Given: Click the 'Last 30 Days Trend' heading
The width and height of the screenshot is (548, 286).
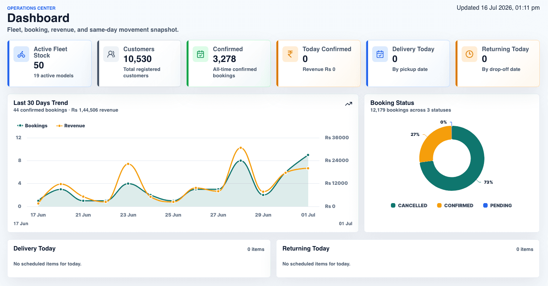Looking at the screenshot, I should [x=41, y=103].
